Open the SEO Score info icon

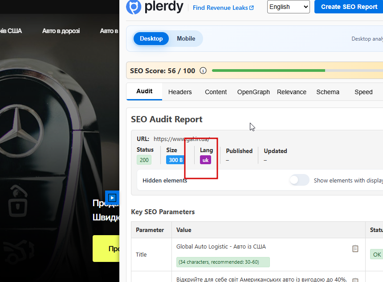203,71
